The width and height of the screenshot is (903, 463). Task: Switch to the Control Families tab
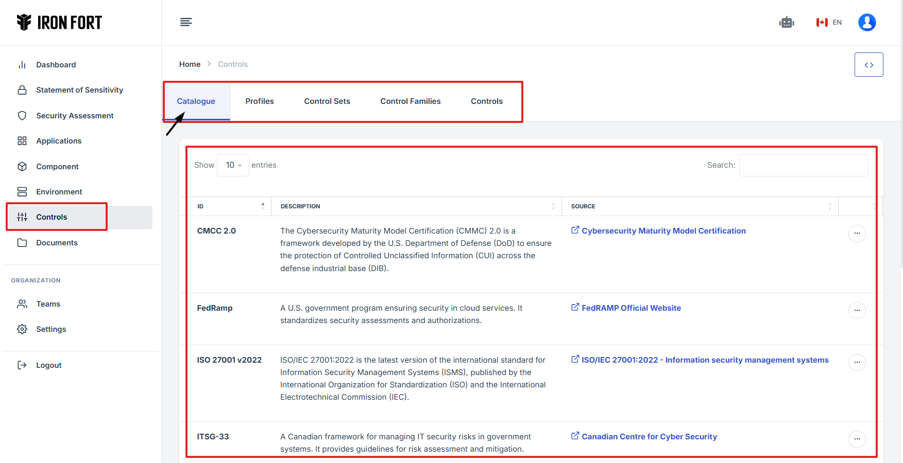(x=410, y=101)
